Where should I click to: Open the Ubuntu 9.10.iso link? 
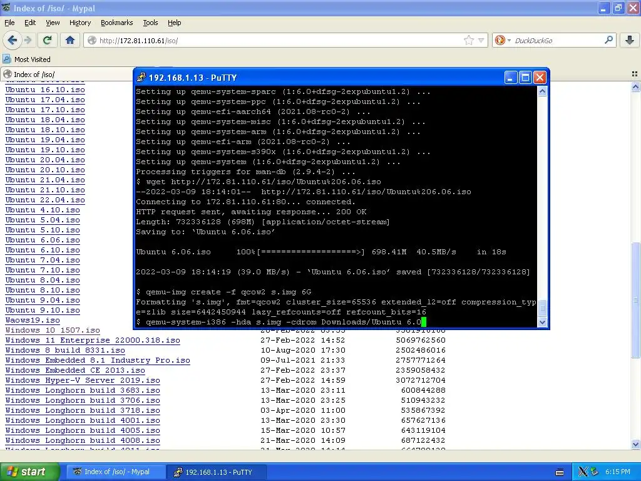coord(43,310)
